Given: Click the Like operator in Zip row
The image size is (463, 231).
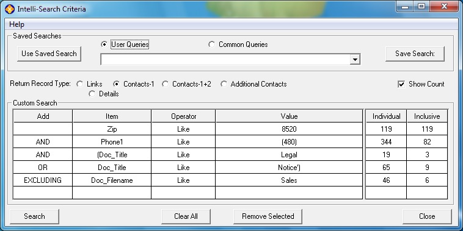Looking at the screenshot, I should click(x=183, y=129).
